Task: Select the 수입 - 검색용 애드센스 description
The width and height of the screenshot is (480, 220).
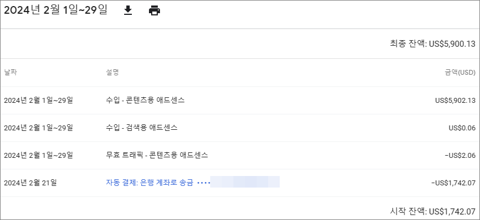Action: 142,128
